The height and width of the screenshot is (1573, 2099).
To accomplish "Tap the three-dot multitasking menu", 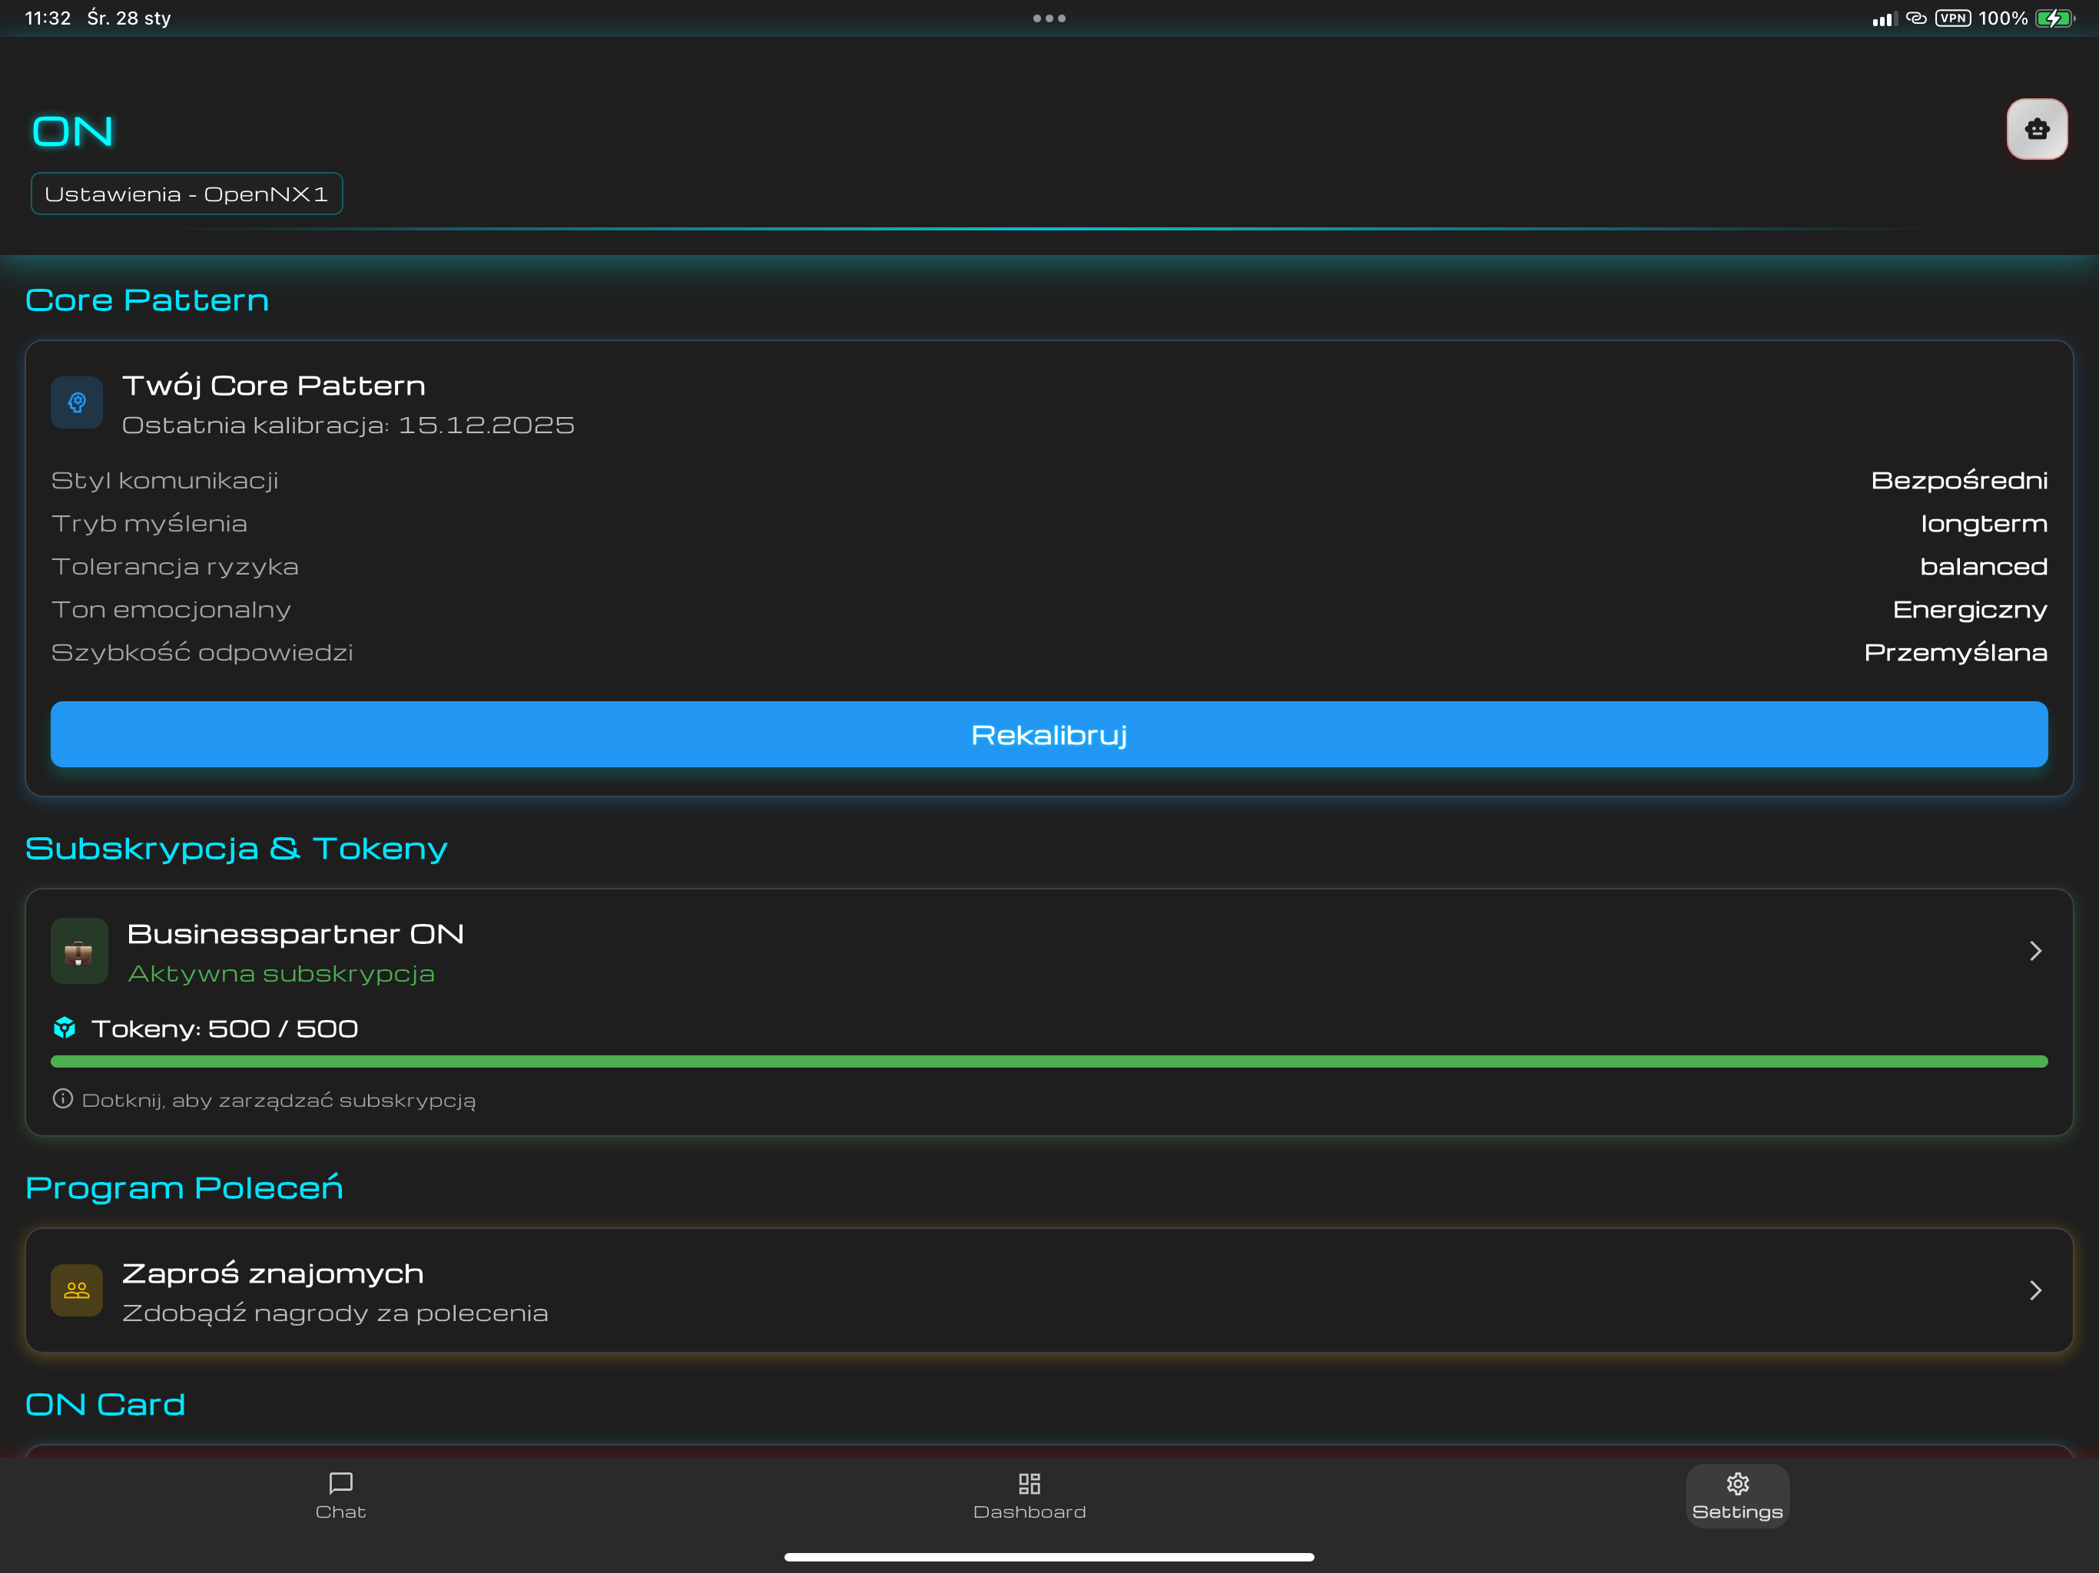I will [1049, 18].
